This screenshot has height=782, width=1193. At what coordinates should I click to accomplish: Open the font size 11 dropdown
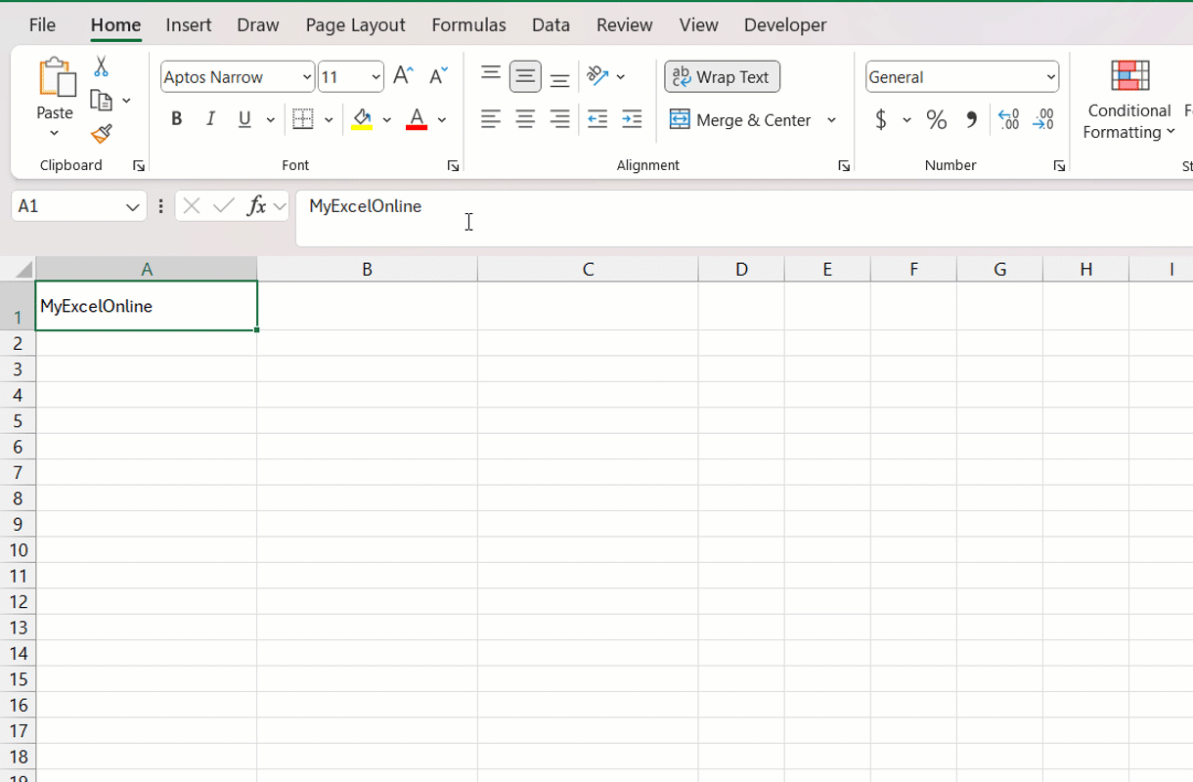[x=376, y=77]
